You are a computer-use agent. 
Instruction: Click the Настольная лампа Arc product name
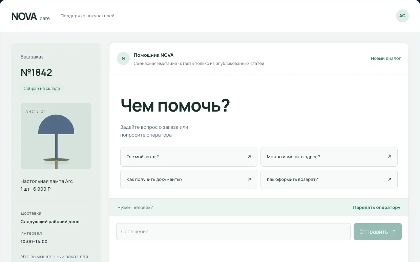(47, 181)
